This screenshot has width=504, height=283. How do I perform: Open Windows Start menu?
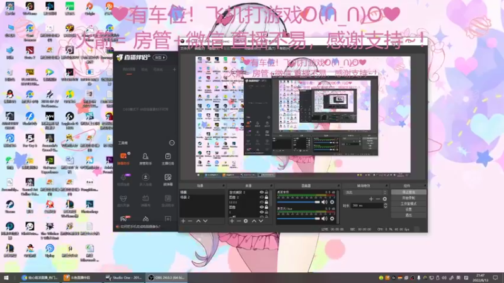coord(6,277)
